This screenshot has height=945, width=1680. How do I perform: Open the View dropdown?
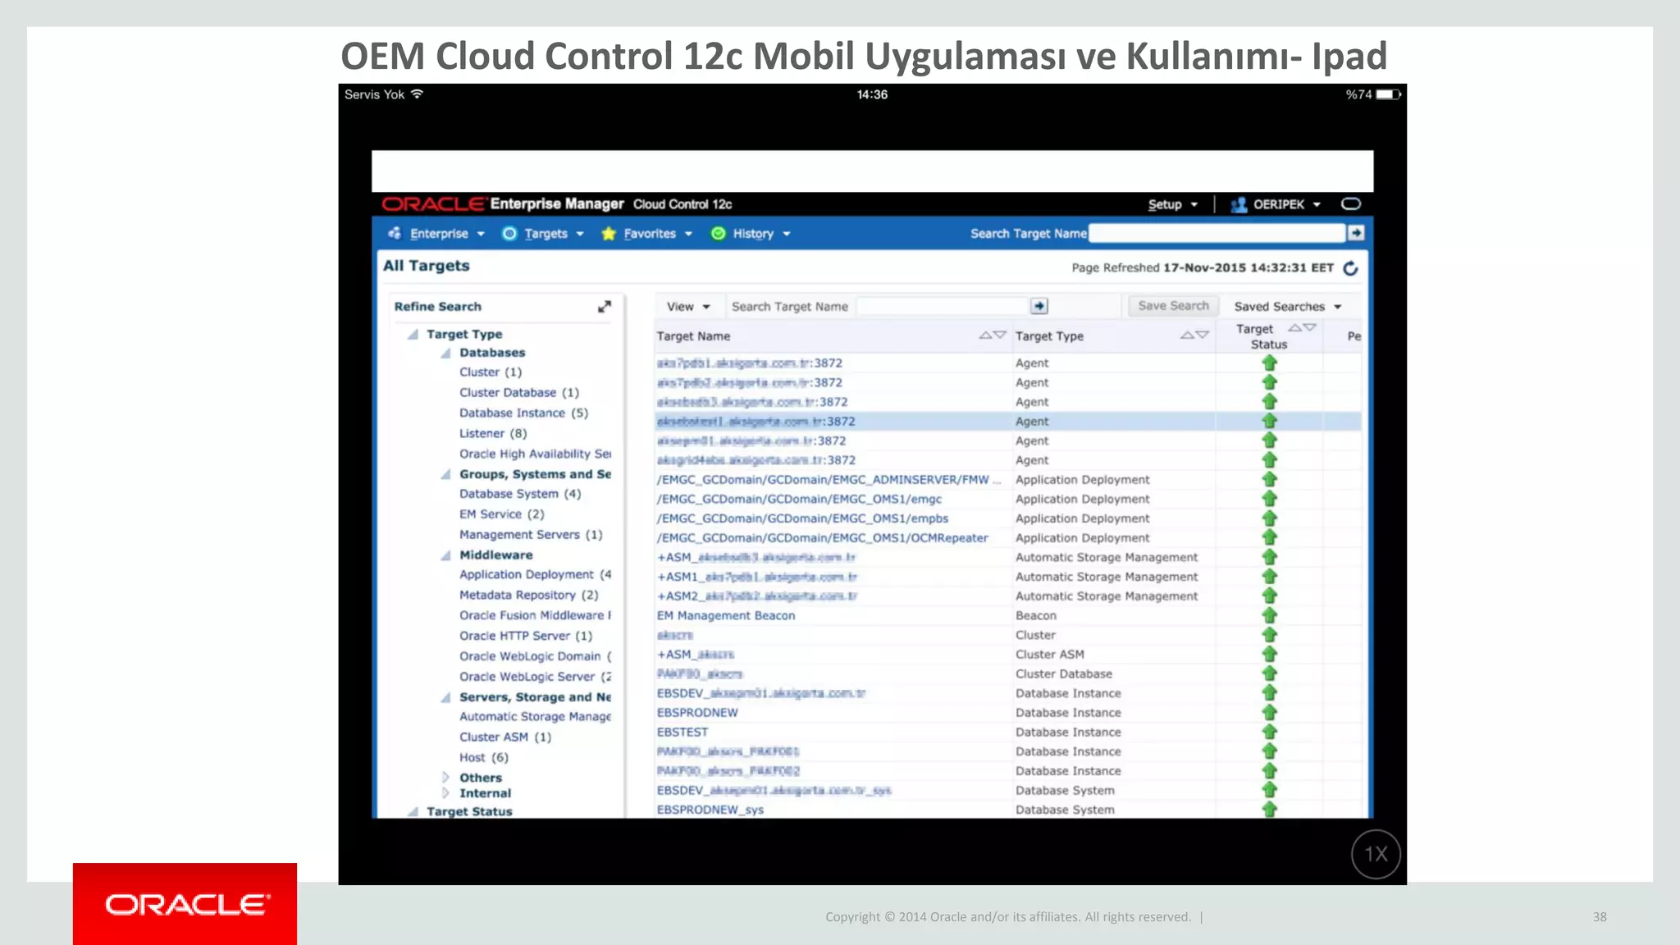pos(688,306)
